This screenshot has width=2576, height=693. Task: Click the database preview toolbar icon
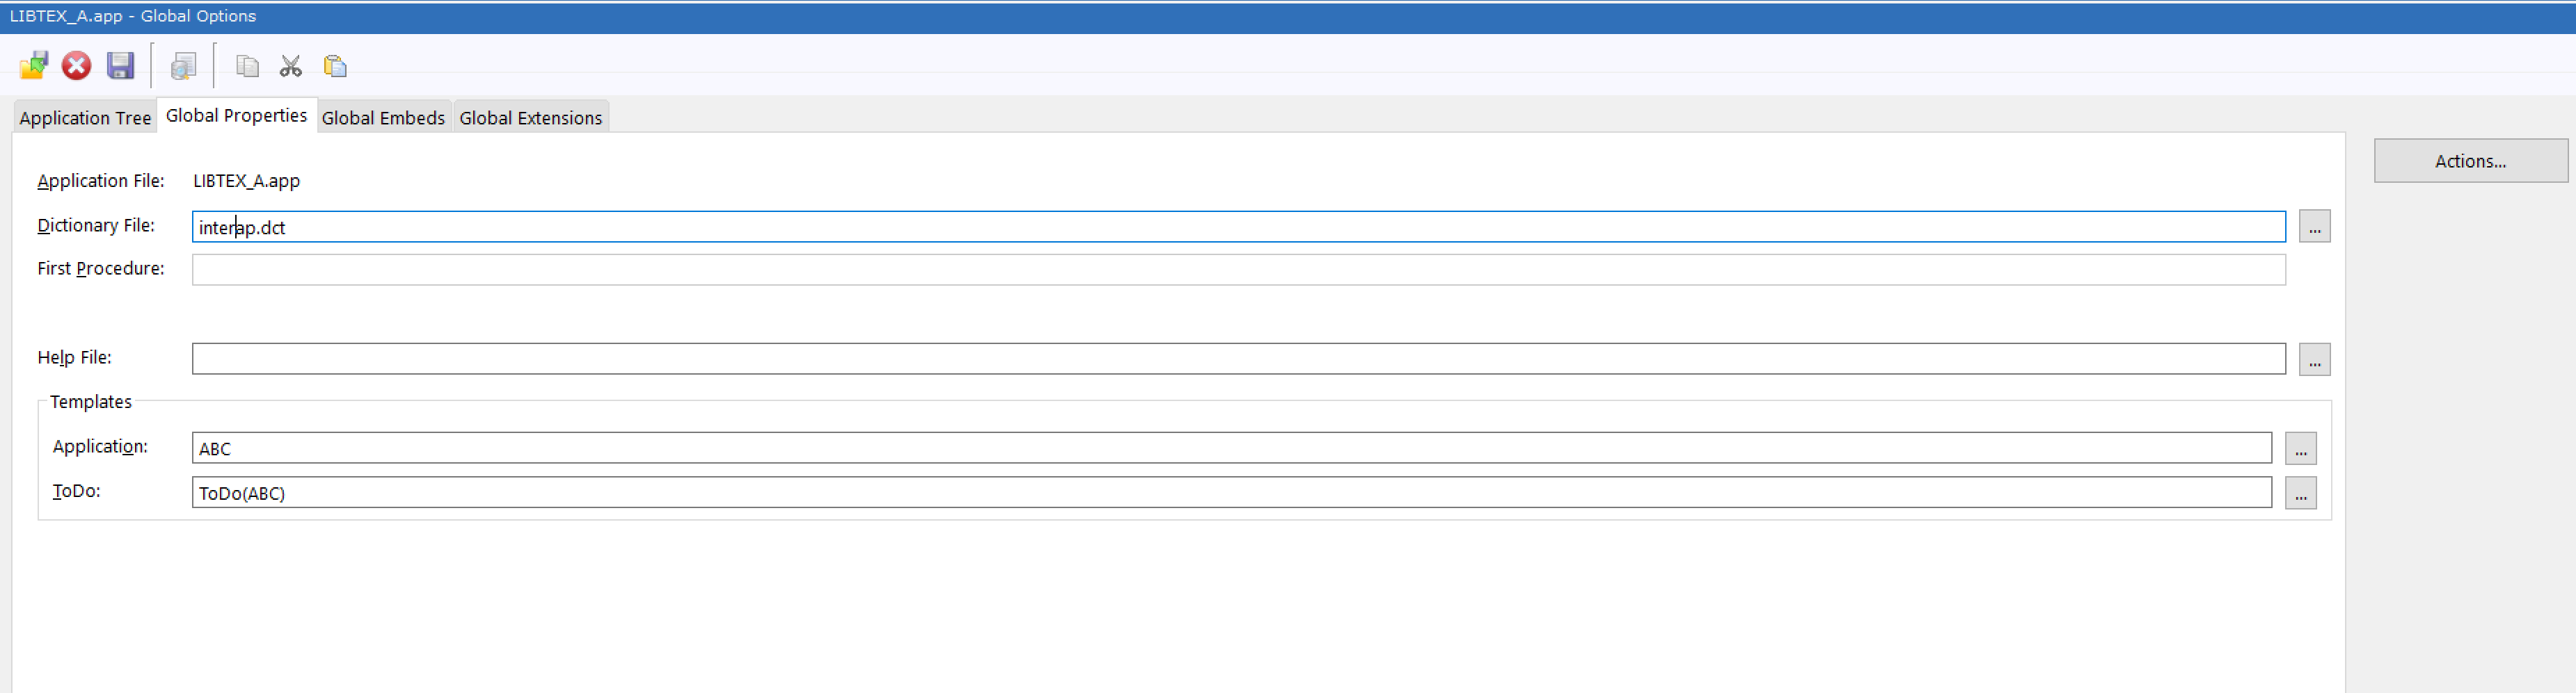point(183,66)
